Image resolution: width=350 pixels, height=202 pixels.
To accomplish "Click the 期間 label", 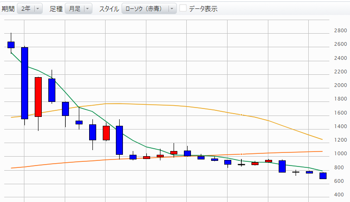I will point(8,9).
